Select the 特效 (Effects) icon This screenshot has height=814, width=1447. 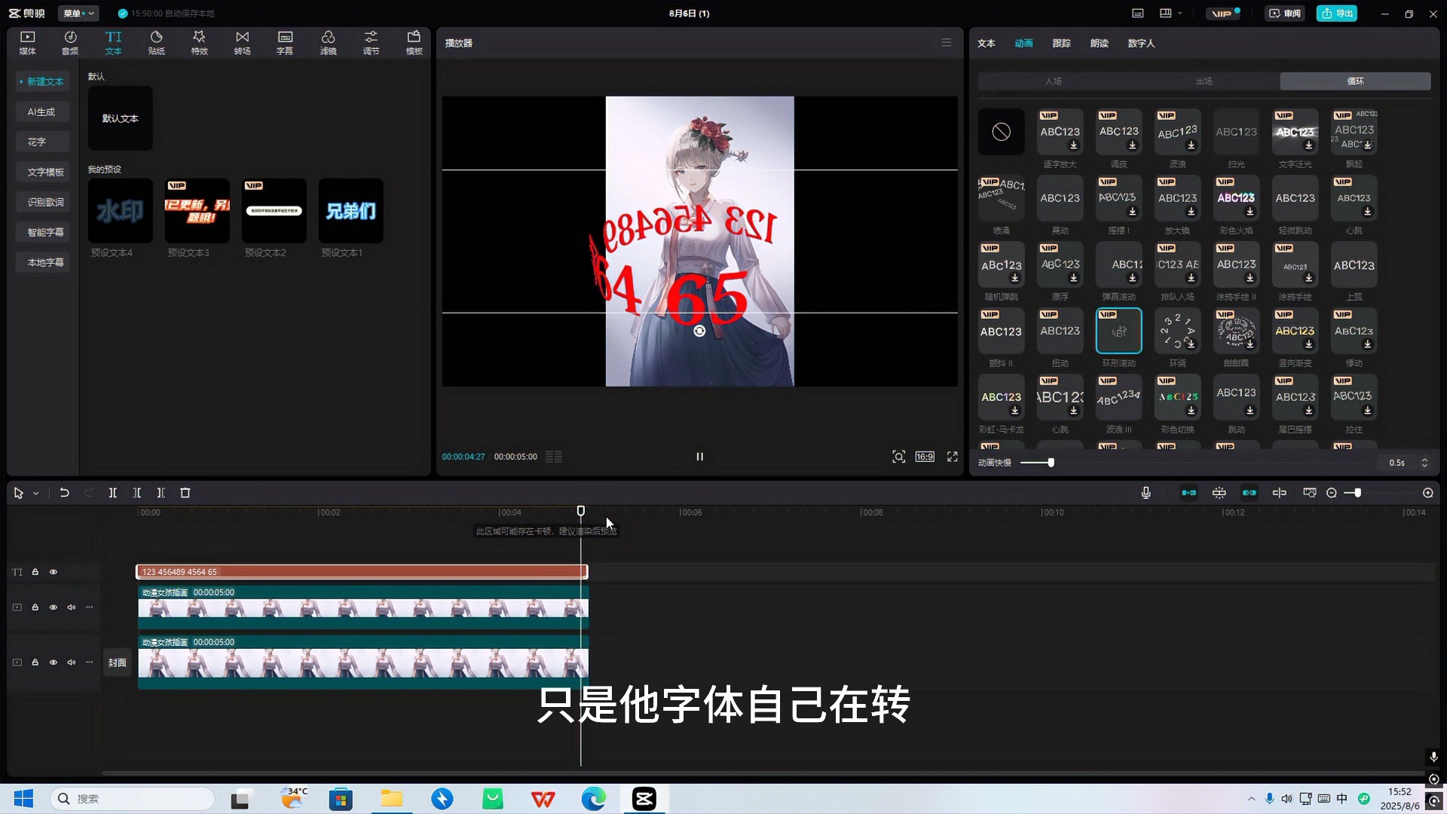click(x=199, y=41)
